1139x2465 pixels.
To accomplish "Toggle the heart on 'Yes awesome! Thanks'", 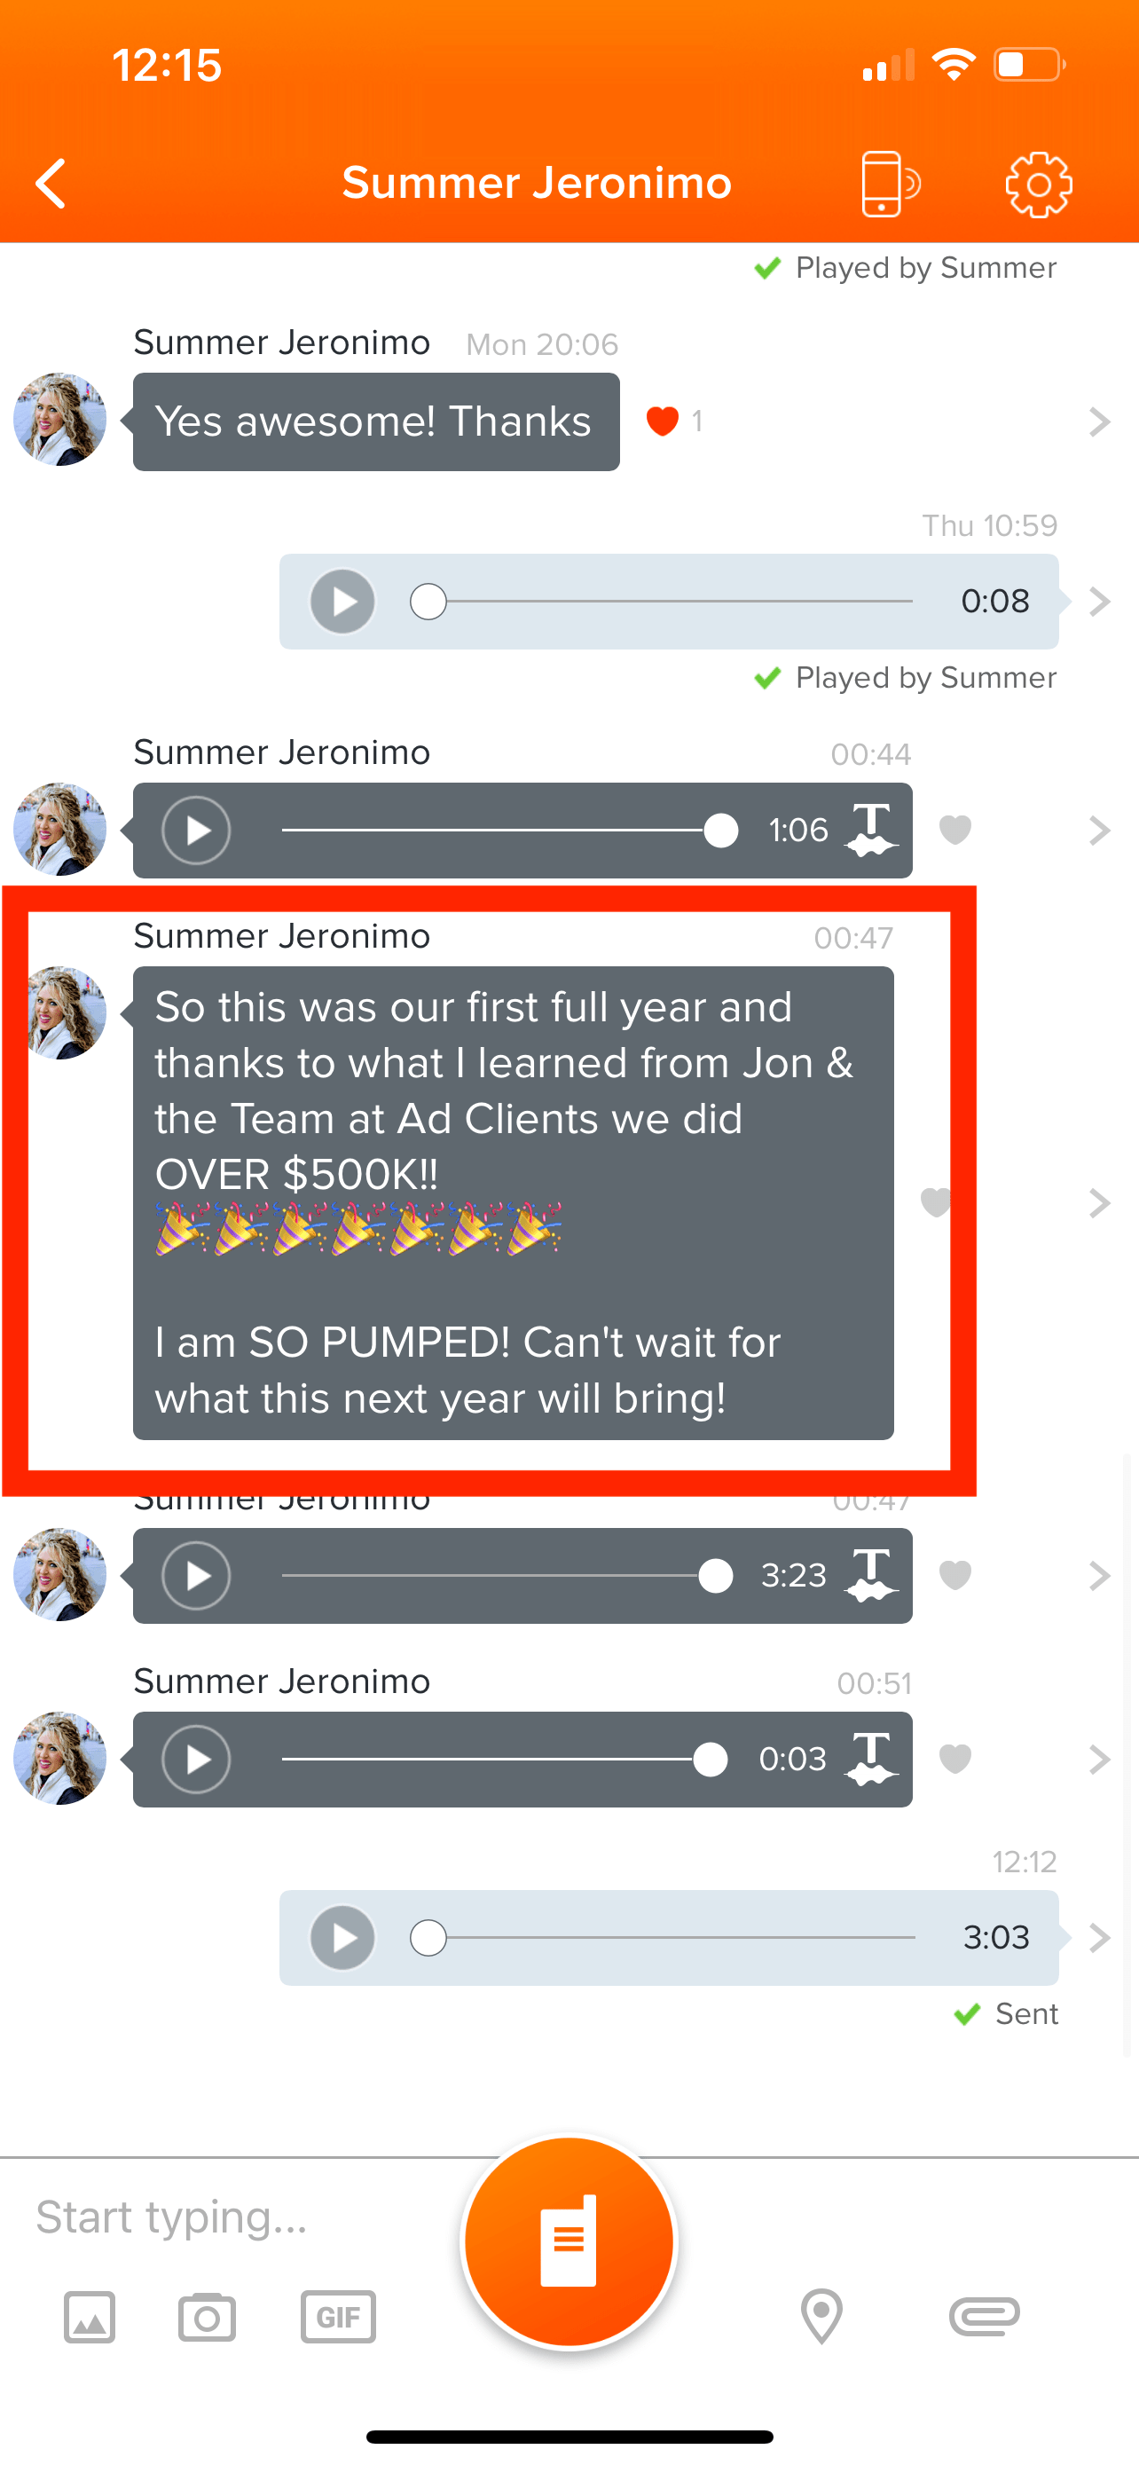I will coord(662,421).
